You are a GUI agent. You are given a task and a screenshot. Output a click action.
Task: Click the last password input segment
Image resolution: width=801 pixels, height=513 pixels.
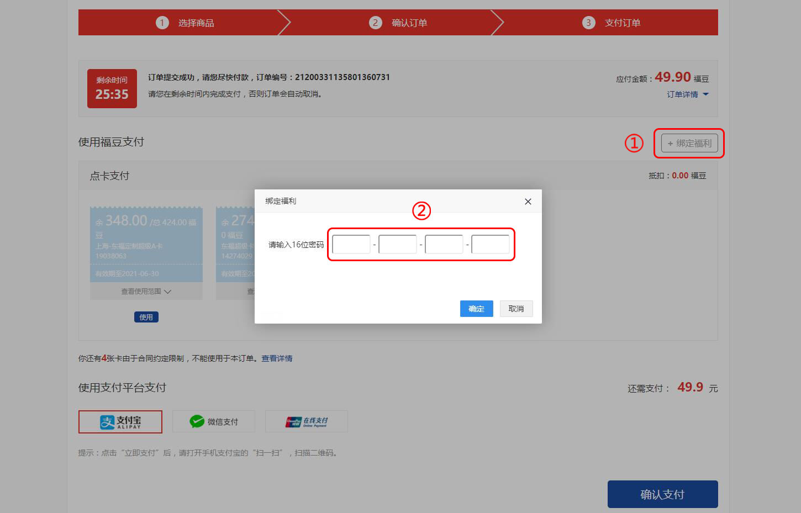491,244
